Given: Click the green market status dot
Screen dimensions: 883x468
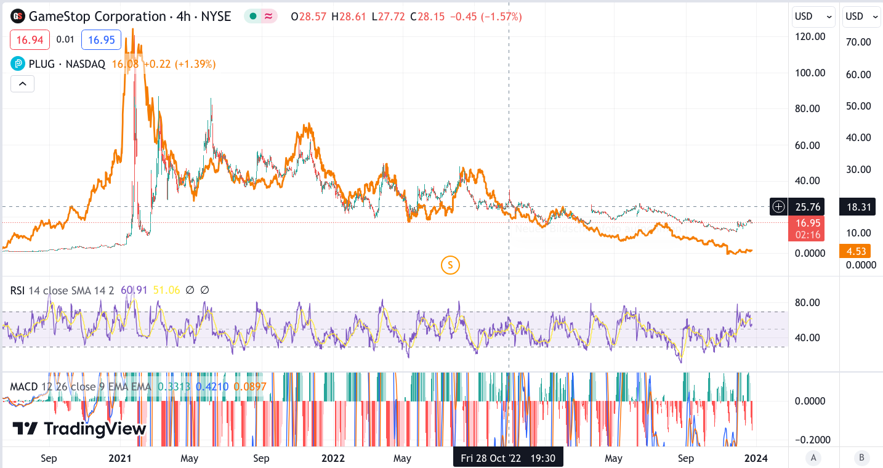Looking at the screenshot, I should (x=254, y=17).
